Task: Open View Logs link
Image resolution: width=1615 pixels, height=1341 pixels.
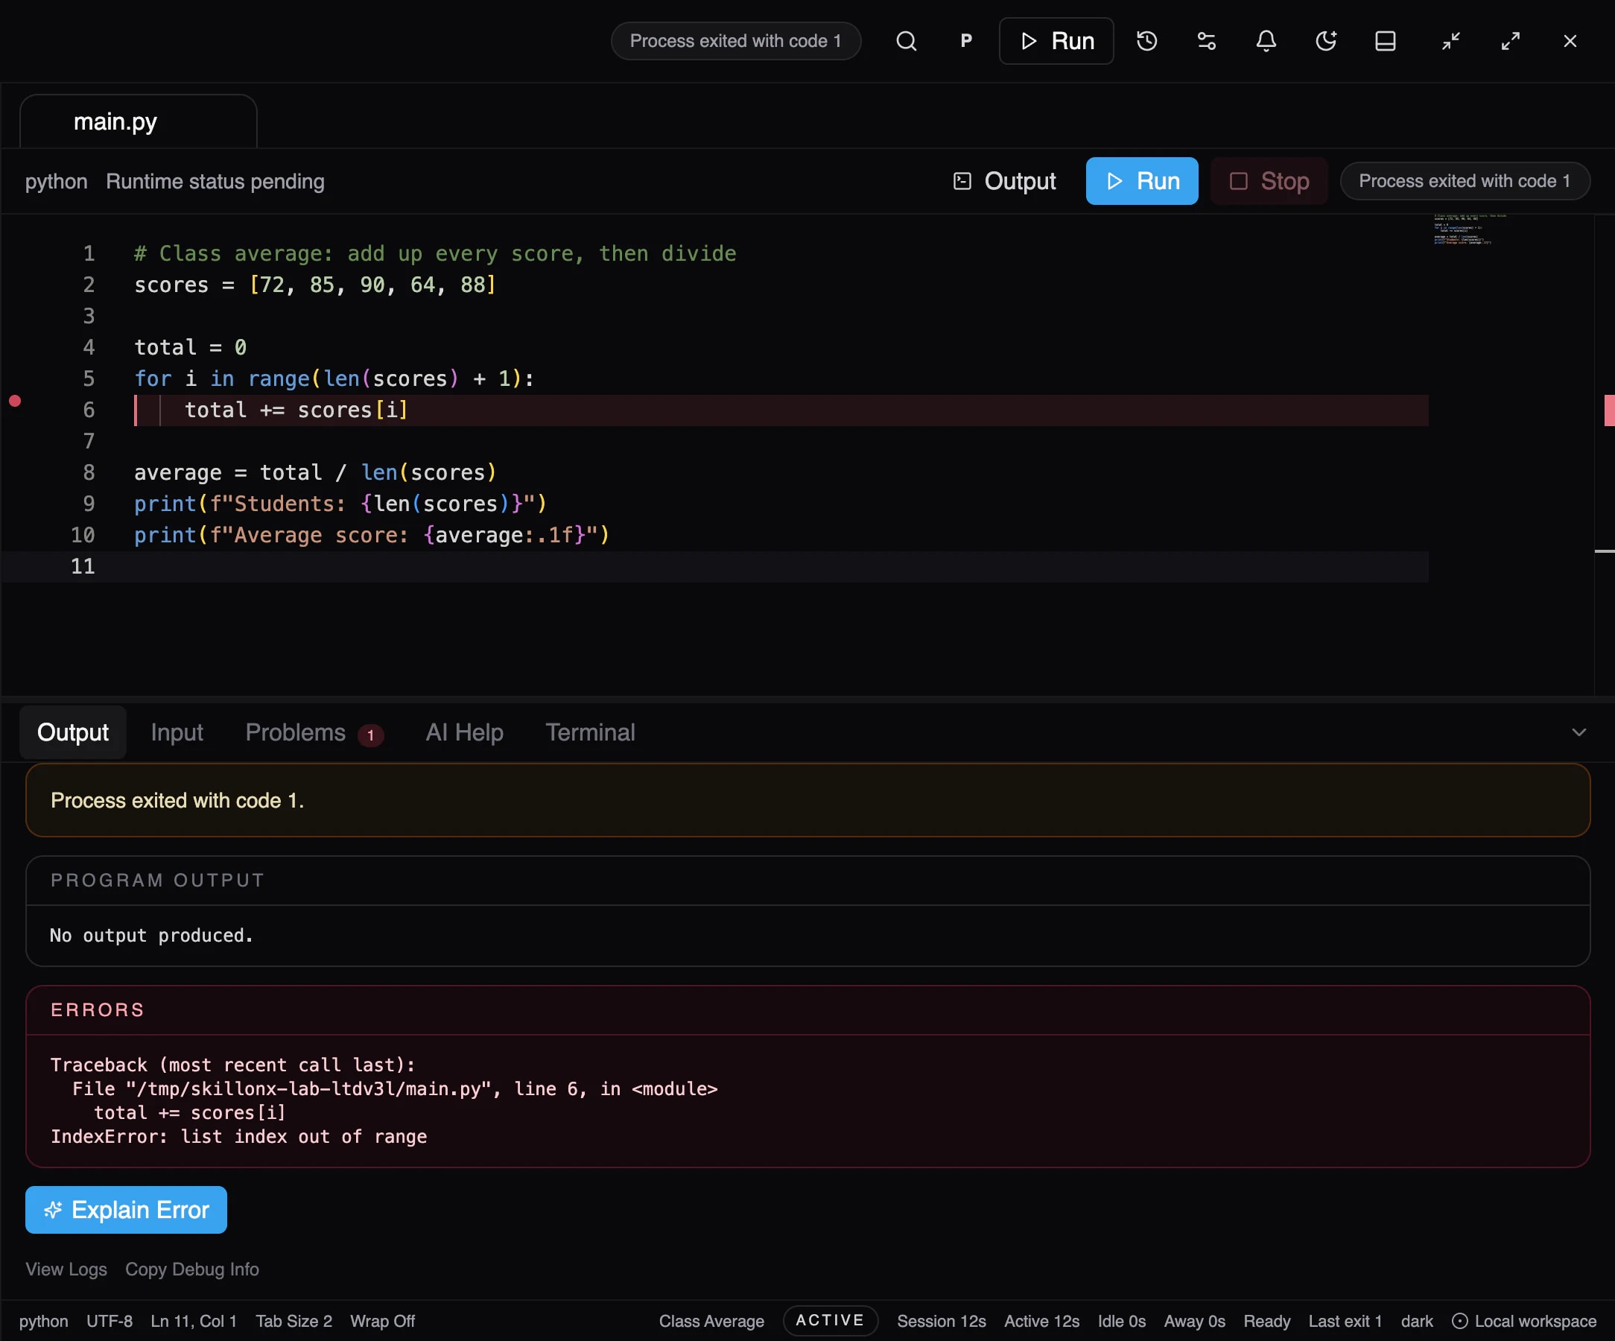Action: [66, 1269]
